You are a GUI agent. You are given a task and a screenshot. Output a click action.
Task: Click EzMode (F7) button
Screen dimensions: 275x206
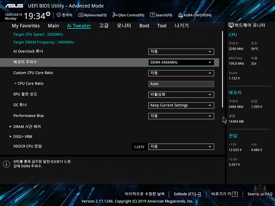click(x=187, y=194)
